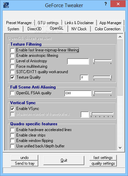
Task: Tick Enable anisotropic filtering
Action: click(x=12, y=55)
